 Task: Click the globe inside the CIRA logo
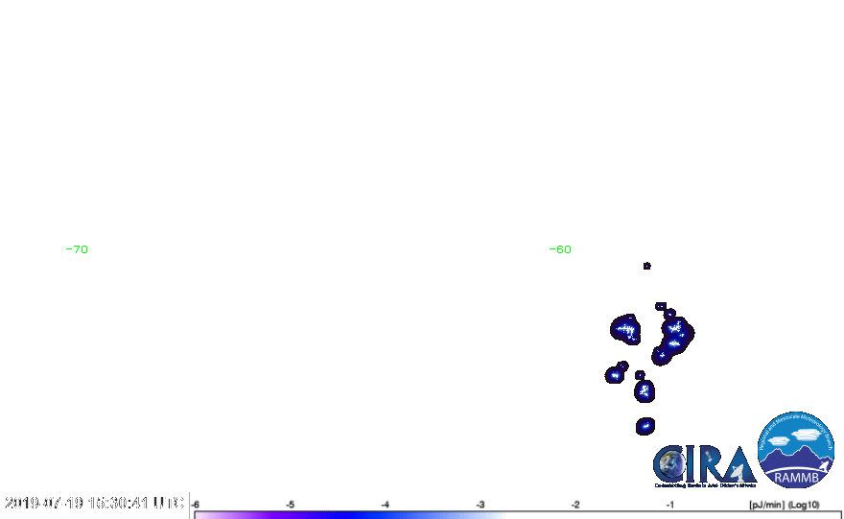tap(670, 465)
